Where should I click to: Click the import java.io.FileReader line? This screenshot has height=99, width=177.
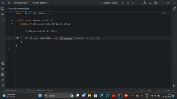(x=33, y=13)
